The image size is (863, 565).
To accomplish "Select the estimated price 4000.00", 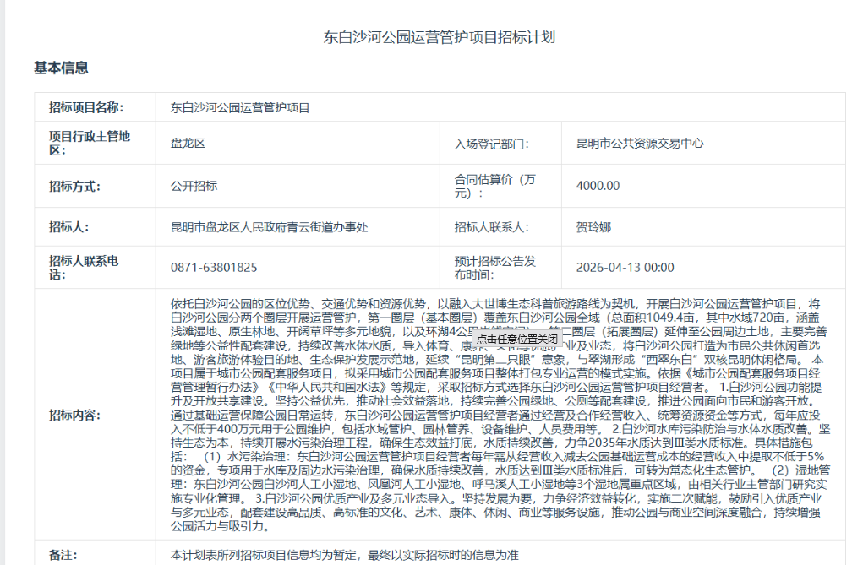I will (x=598, y=186).
